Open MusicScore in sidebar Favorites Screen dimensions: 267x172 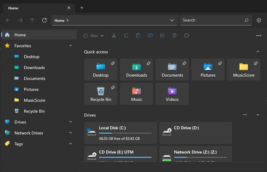pos(39,100)
